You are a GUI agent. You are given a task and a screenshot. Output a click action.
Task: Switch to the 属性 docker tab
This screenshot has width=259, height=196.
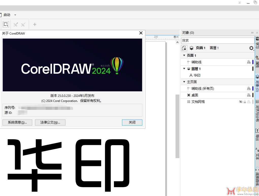tap(257, 62)
